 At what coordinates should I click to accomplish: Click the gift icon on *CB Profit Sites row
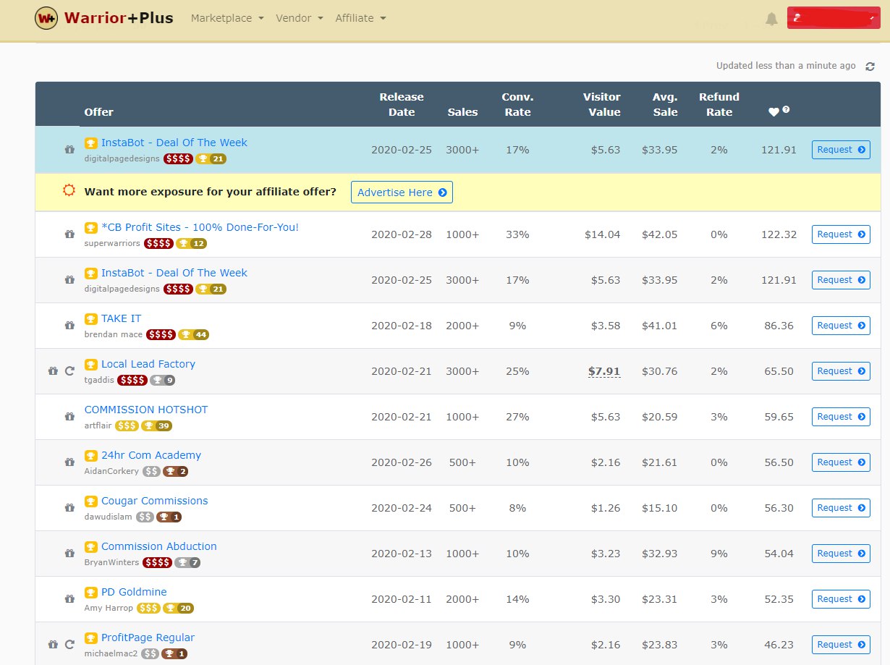point(69,234)
